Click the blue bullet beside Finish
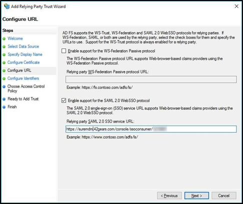 [x=4, y=107]
